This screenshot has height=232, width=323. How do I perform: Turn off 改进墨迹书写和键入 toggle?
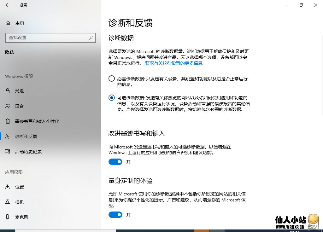coord(115,162)
